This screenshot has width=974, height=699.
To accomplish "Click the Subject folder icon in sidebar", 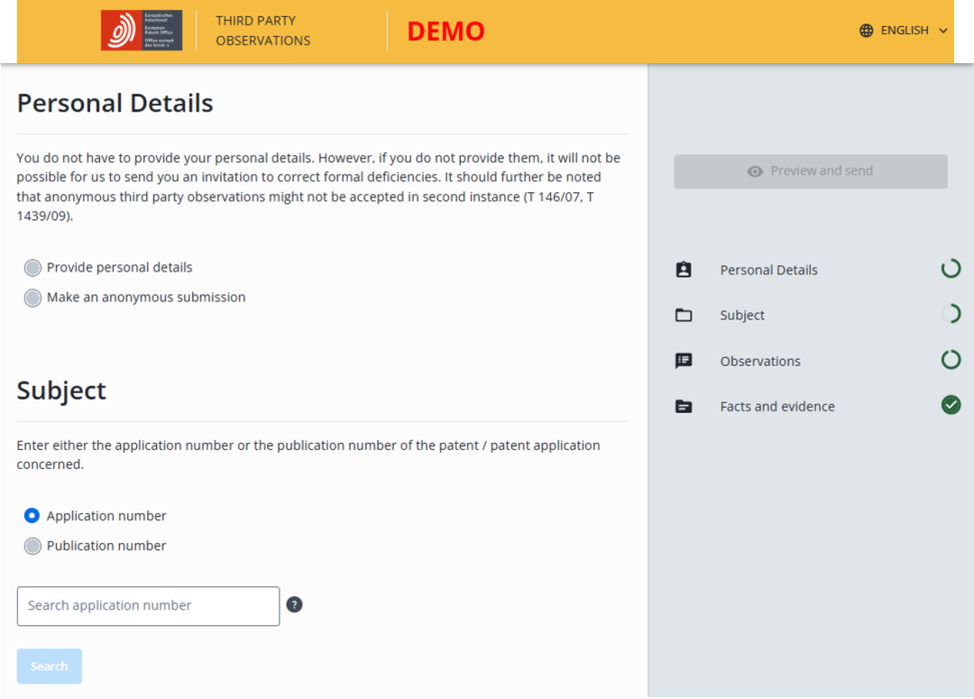I will tap(684, 316).
